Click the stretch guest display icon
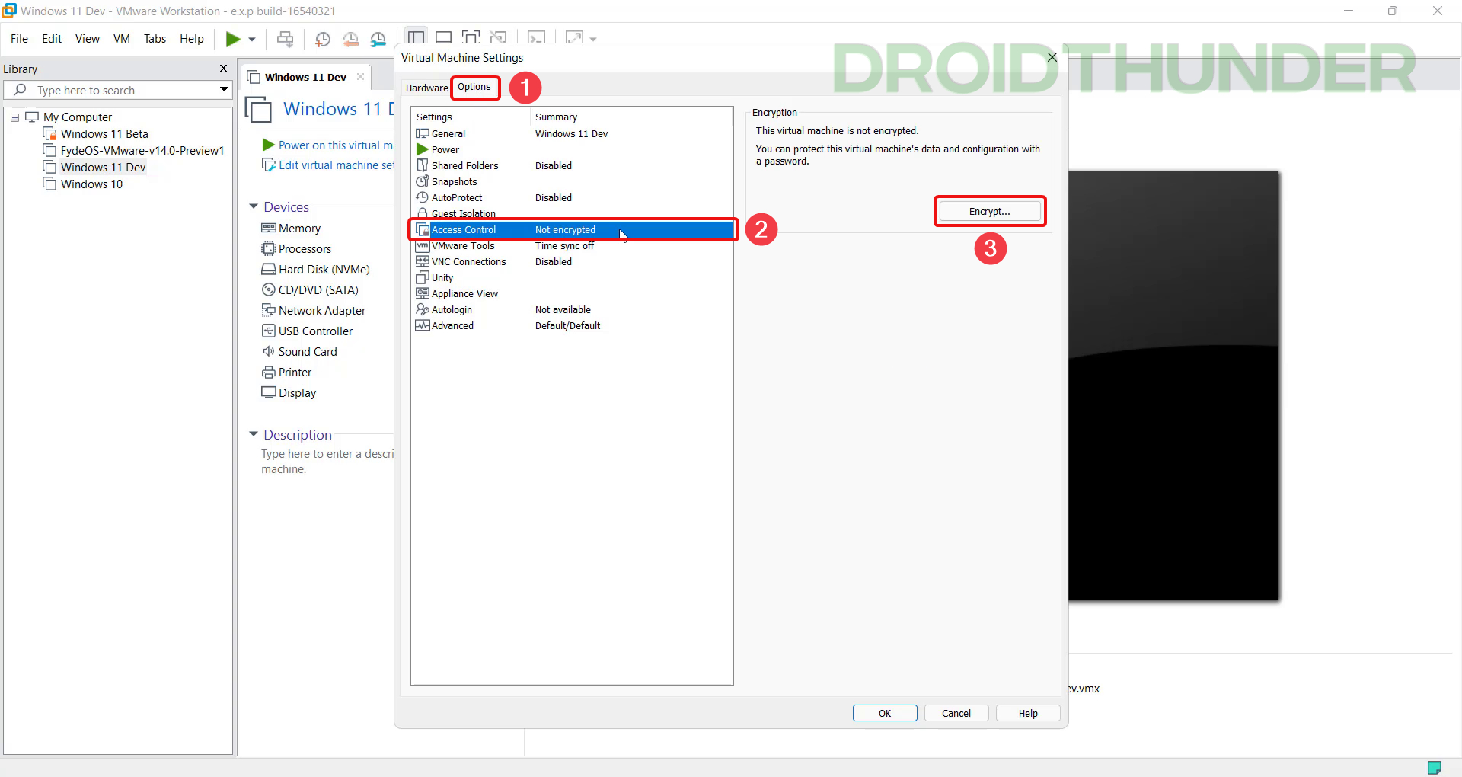The image size is (1462, 777). click(x=574, y=37)
